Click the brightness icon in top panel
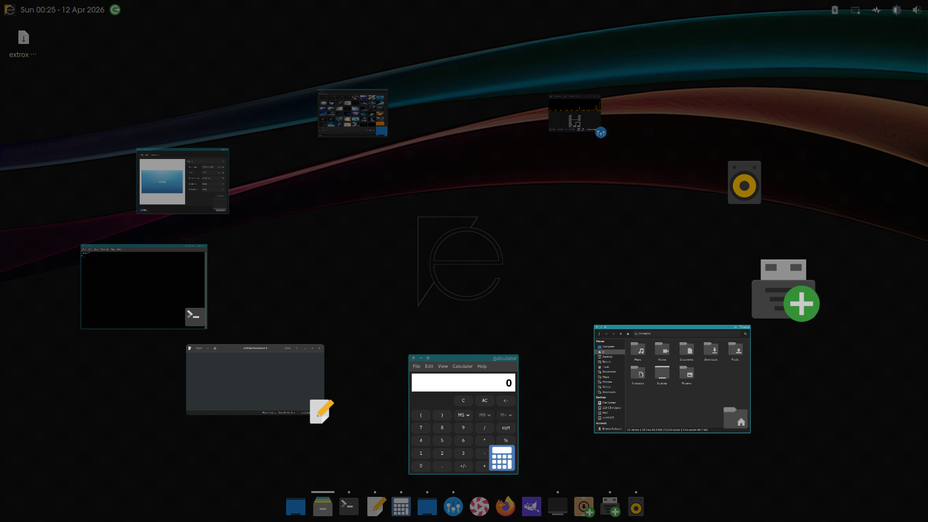 point(896,10)
